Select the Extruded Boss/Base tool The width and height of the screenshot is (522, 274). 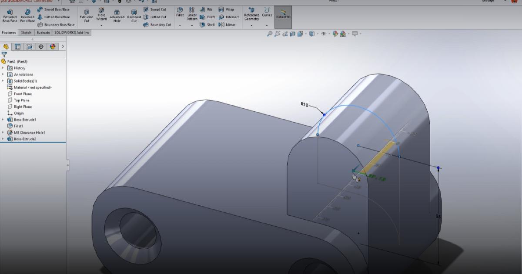click(x=10, y=14)
